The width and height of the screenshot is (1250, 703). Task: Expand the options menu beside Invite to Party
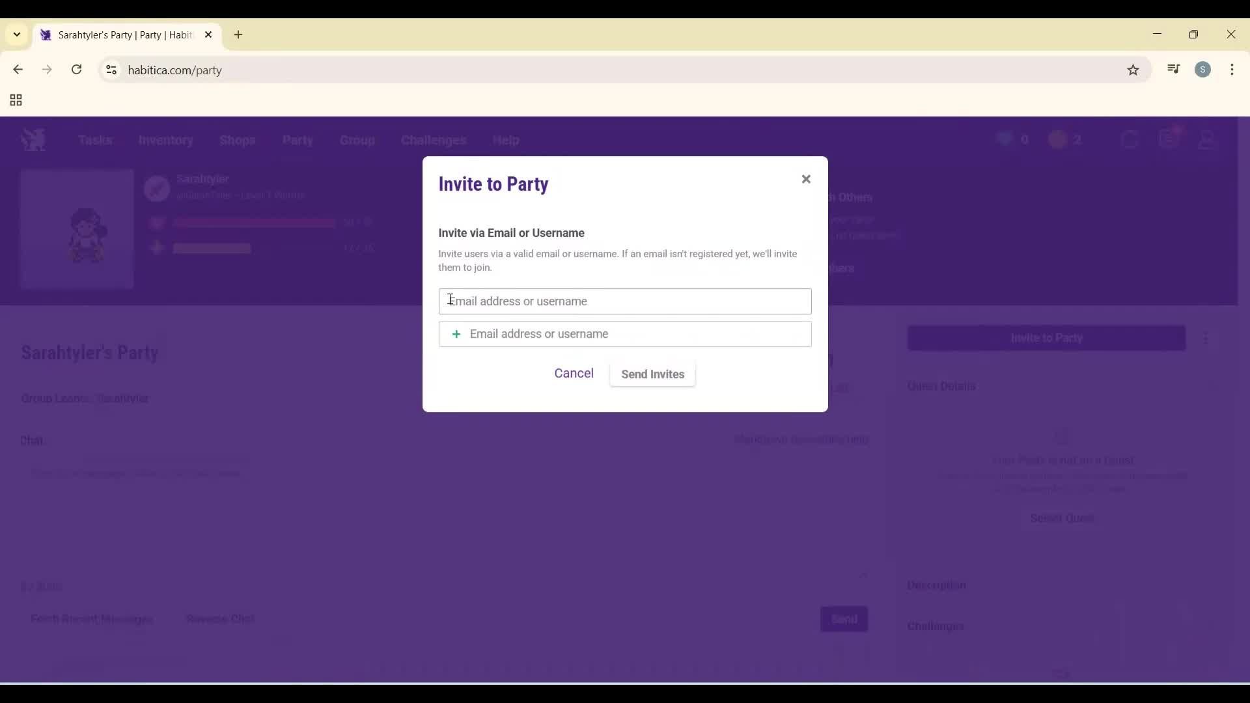[x=1206, y=338]
